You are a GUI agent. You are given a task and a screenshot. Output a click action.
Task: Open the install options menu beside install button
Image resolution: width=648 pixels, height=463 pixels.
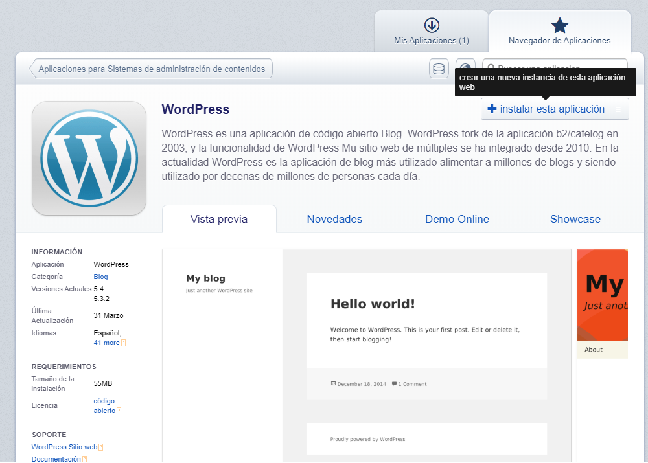click(x=619, y=109)
